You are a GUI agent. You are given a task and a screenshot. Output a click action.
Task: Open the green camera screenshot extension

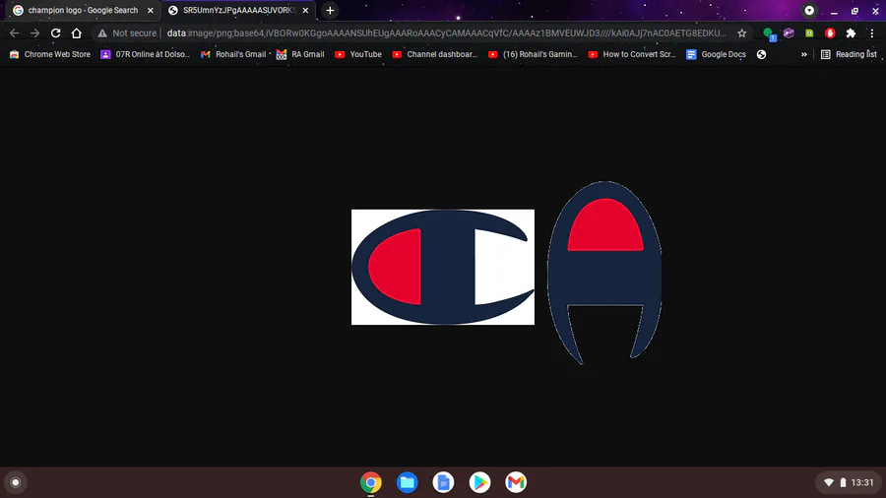pos(809,33)
